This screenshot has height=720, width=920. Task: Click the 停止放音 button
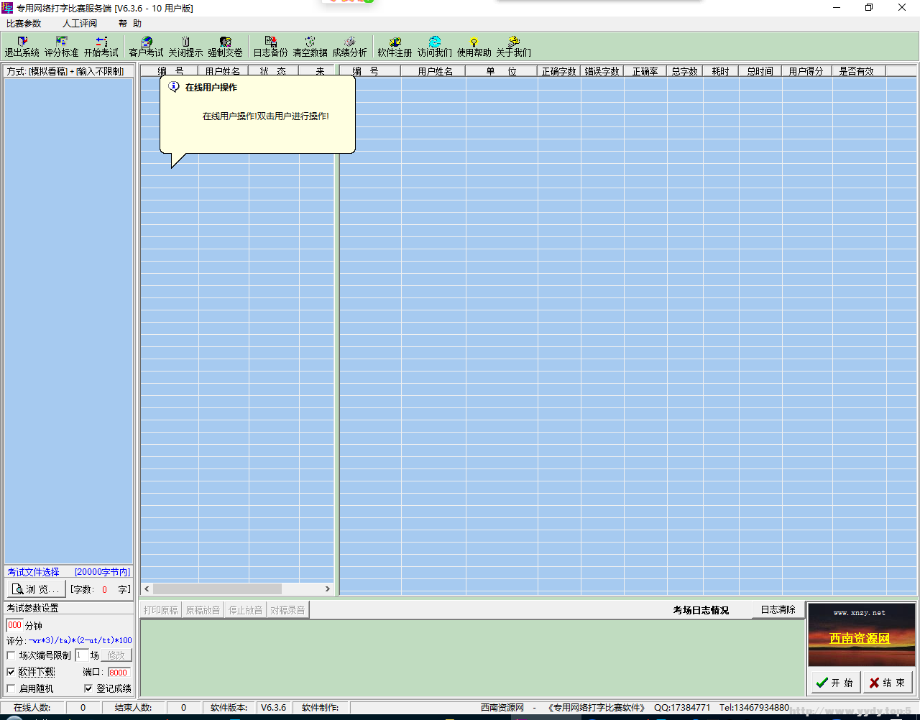coord(245,610)
